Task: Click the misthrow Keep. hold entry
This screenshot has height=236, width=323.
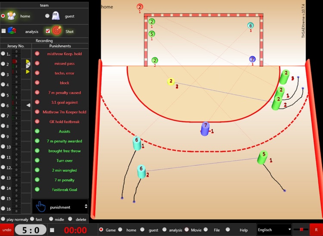Action: [65, 54]
